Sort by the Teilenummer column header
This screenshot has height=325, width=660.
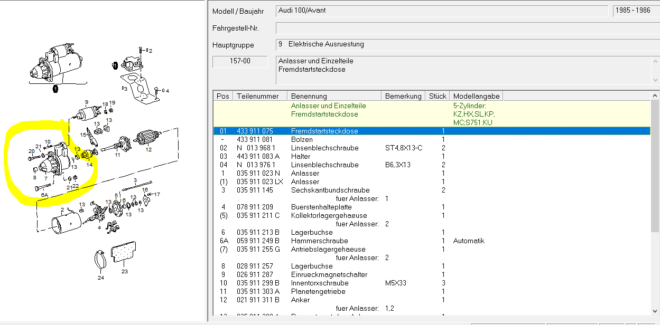click(260, 96)
